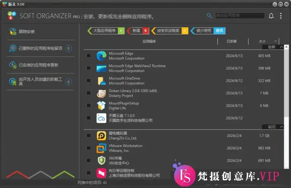This screenshot has height=188, width=291.
Task: Click the 雷电模拟器 yellow icon
Action: 101,136
